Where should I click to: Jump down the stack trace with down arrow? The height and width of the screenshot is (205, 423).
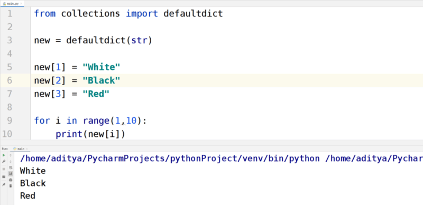pyautogui.click(x=11, y=162)
